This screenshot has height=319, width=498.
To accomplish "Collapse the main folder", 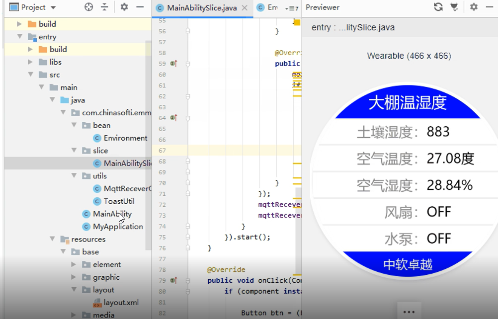I will click(x=41, y=87).
